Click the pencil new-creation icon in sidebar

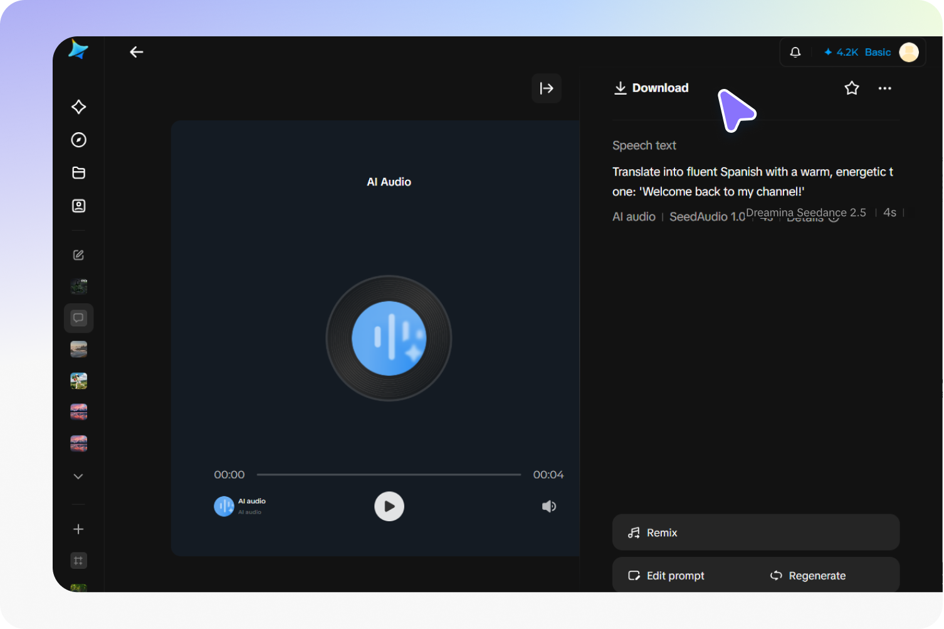coord(78,255)
